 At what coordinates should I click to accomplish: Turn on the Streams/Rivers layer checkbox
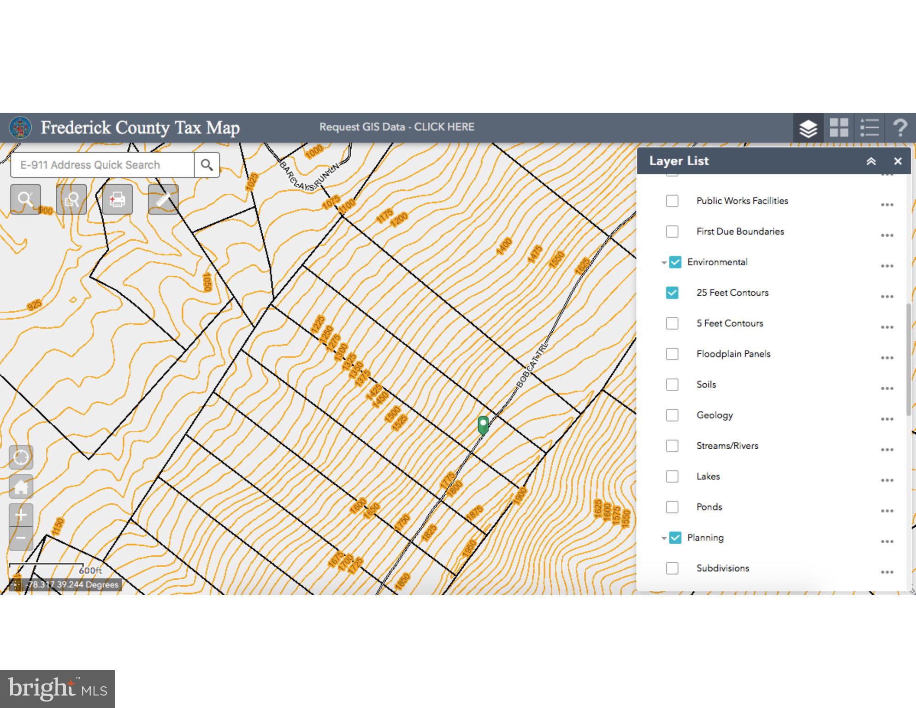(x=672, y=446)
